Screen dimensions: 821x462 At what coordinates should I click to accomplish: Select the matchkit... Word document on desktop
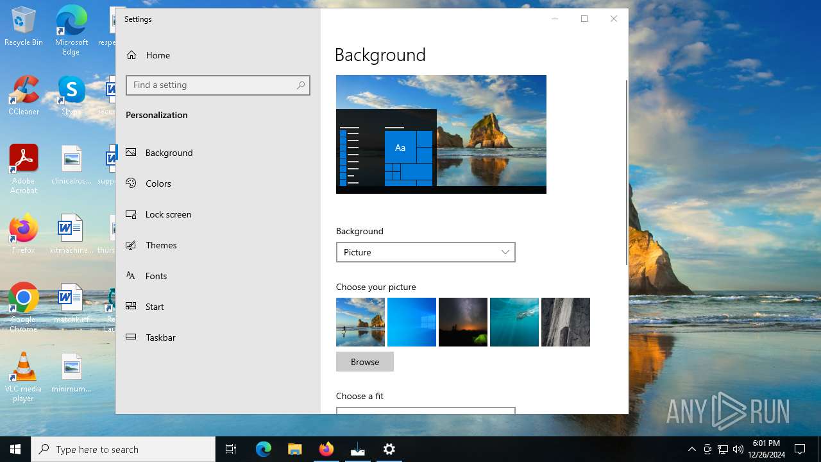(x=71, y=304)
